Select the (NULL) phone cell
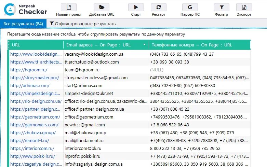The image size is (267, 167). click(x=200, y=70)
